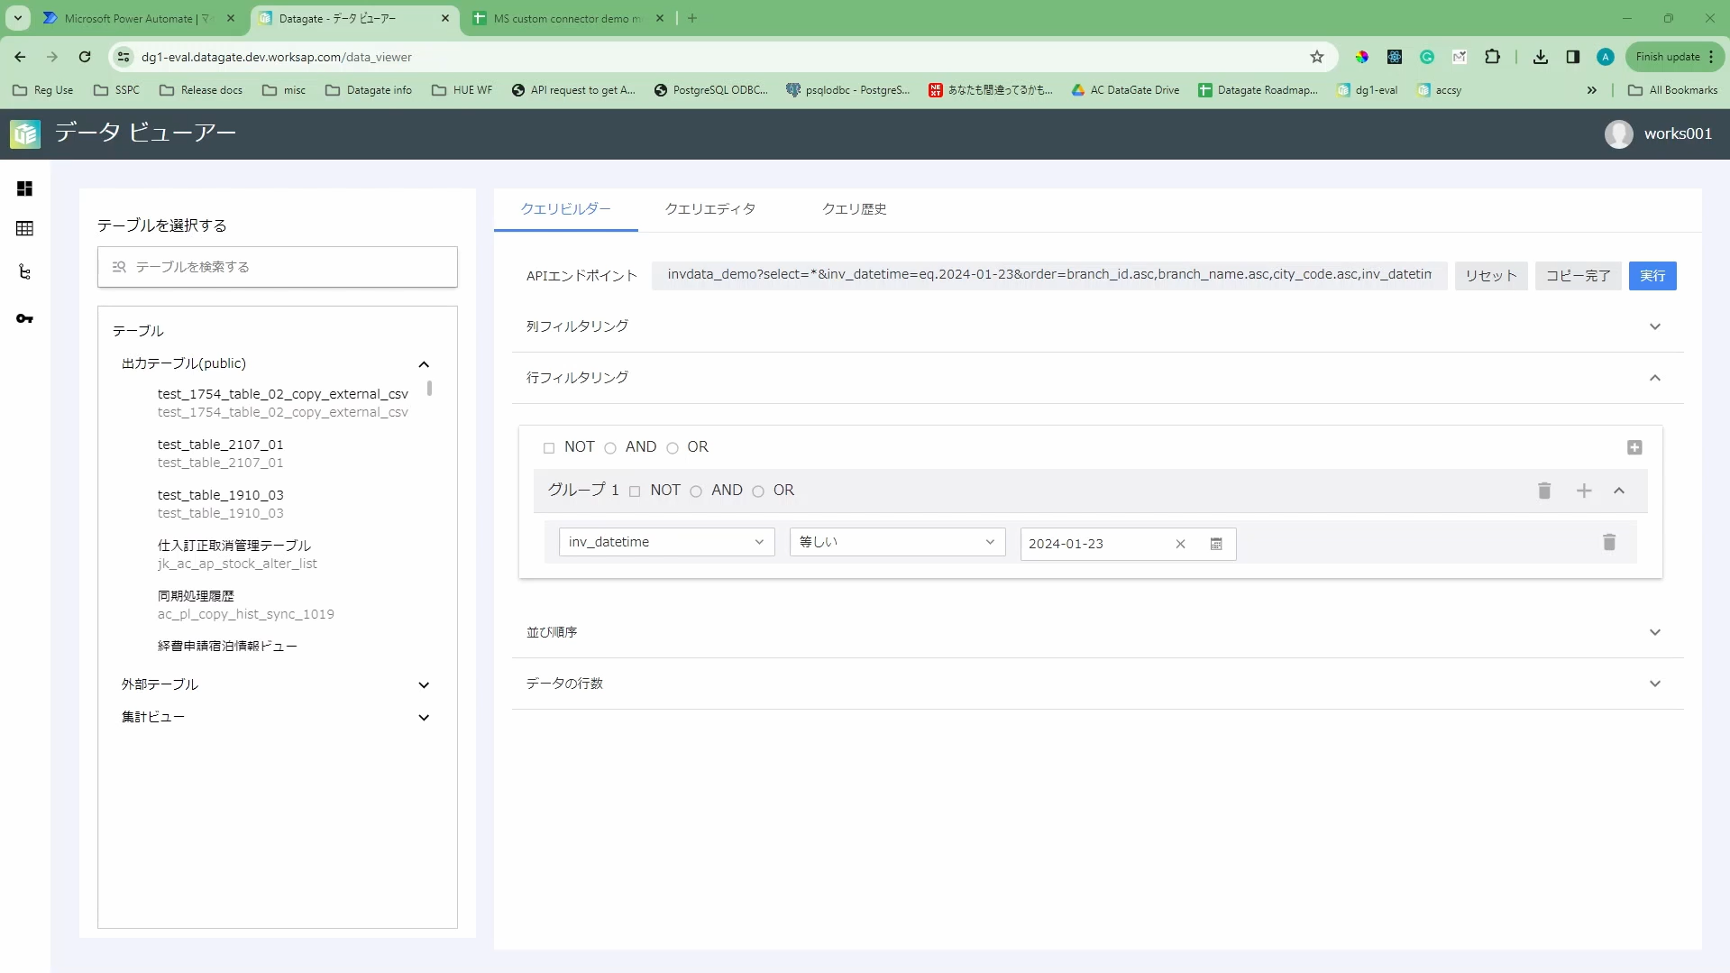Delete グループ 1 using its trash icon
This screenshot has width=1730, height=973.
coord(1544,491)
